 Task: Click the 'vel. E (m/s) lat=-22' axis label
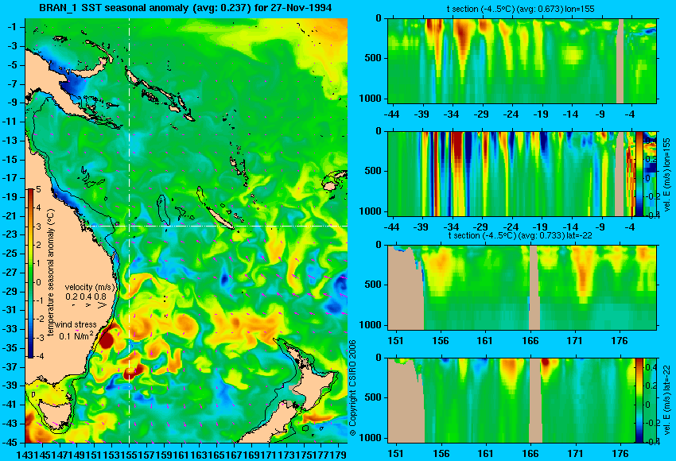click(x=667, y=401)
